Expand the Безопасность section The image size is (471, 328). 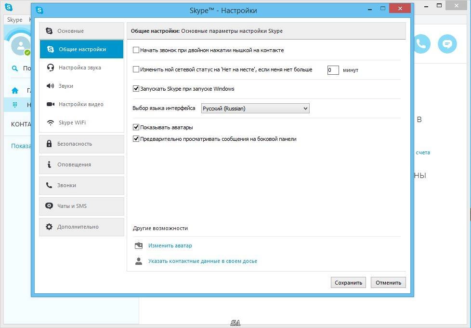point(81,144)
